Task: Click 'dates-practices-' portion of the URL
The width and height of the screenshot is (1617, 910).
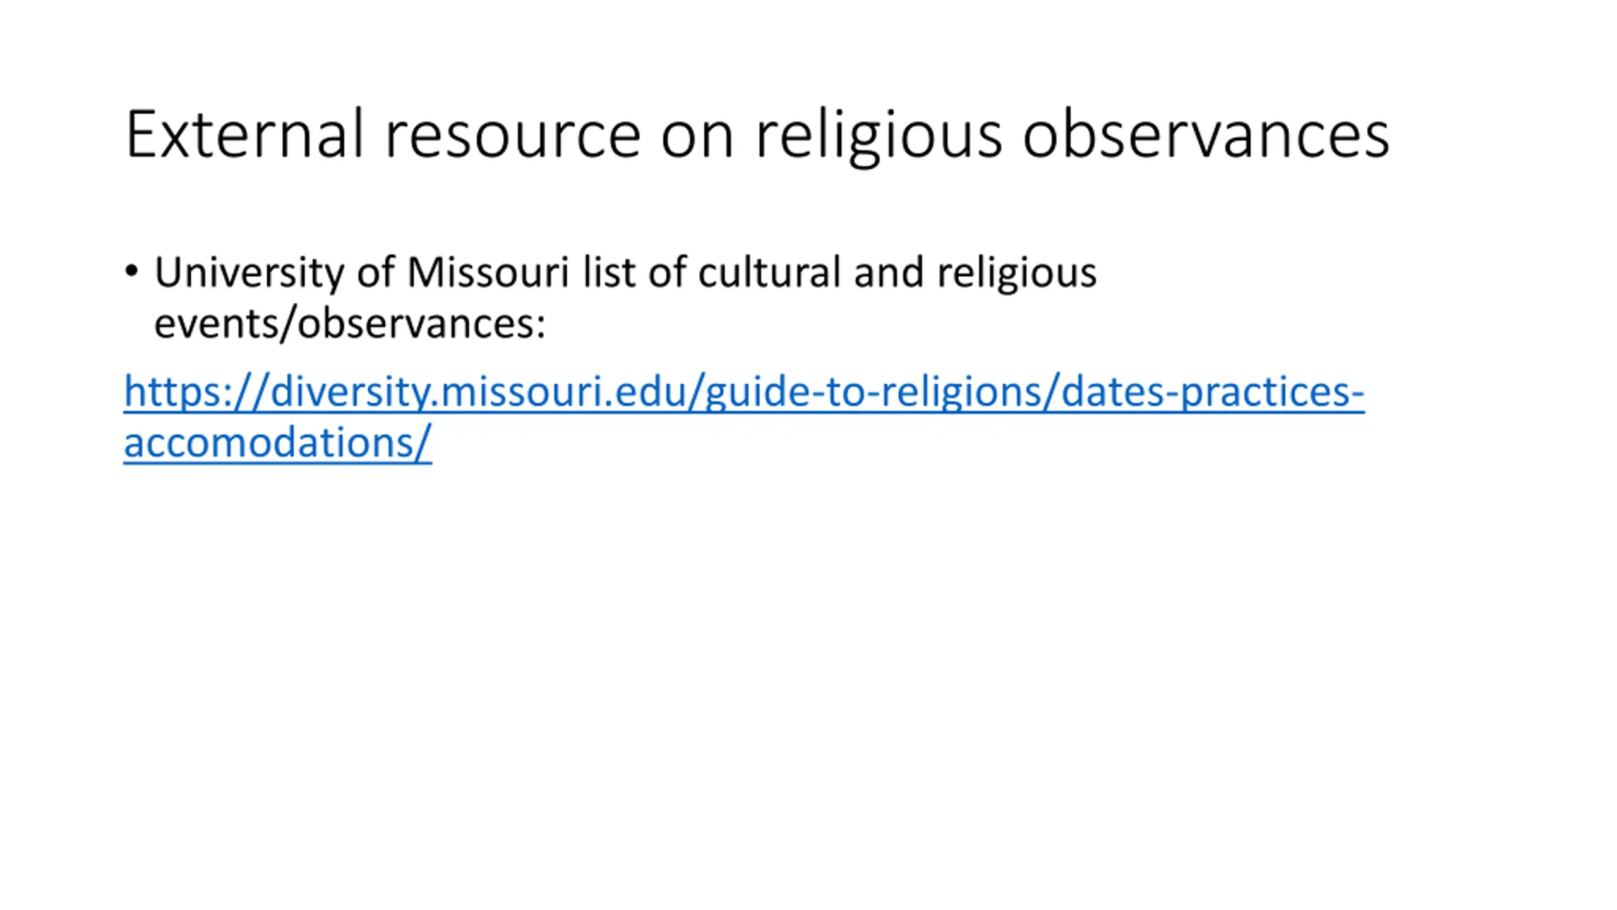Action: 1213,392
